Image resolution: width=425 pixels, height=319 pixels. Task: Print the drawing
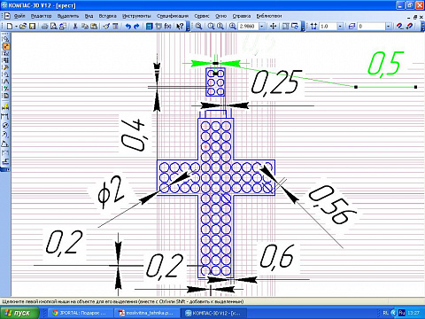(x=44, y=27)
